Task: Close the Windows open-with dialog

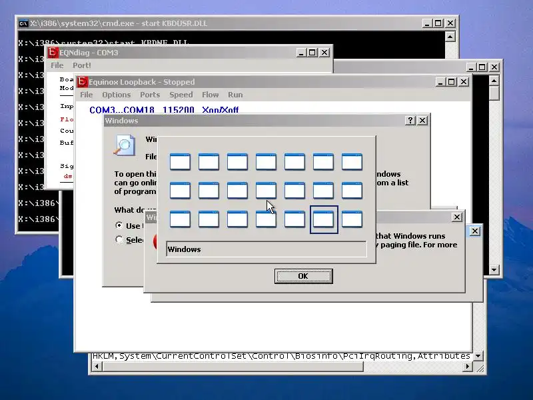Action: 422,121
